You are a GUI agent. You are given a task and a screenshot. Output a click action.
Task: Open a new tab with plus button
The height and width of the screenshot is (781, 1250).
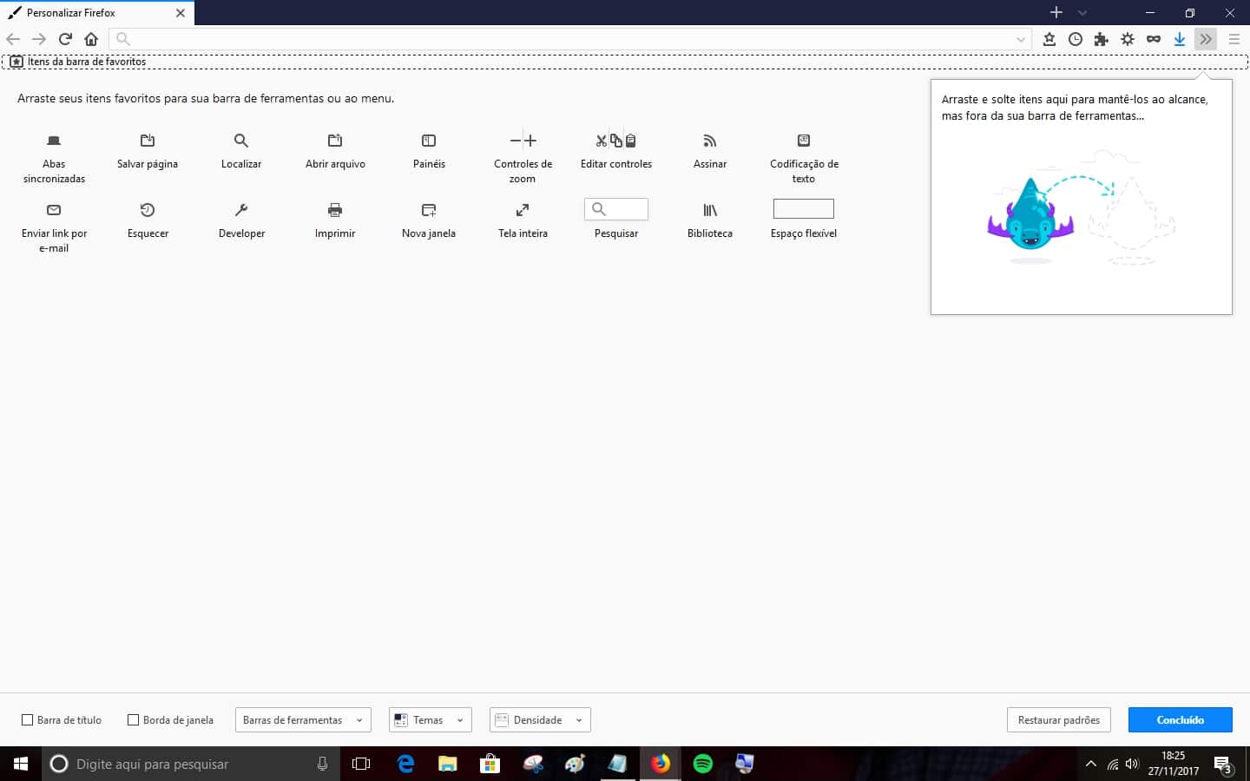1056,12
